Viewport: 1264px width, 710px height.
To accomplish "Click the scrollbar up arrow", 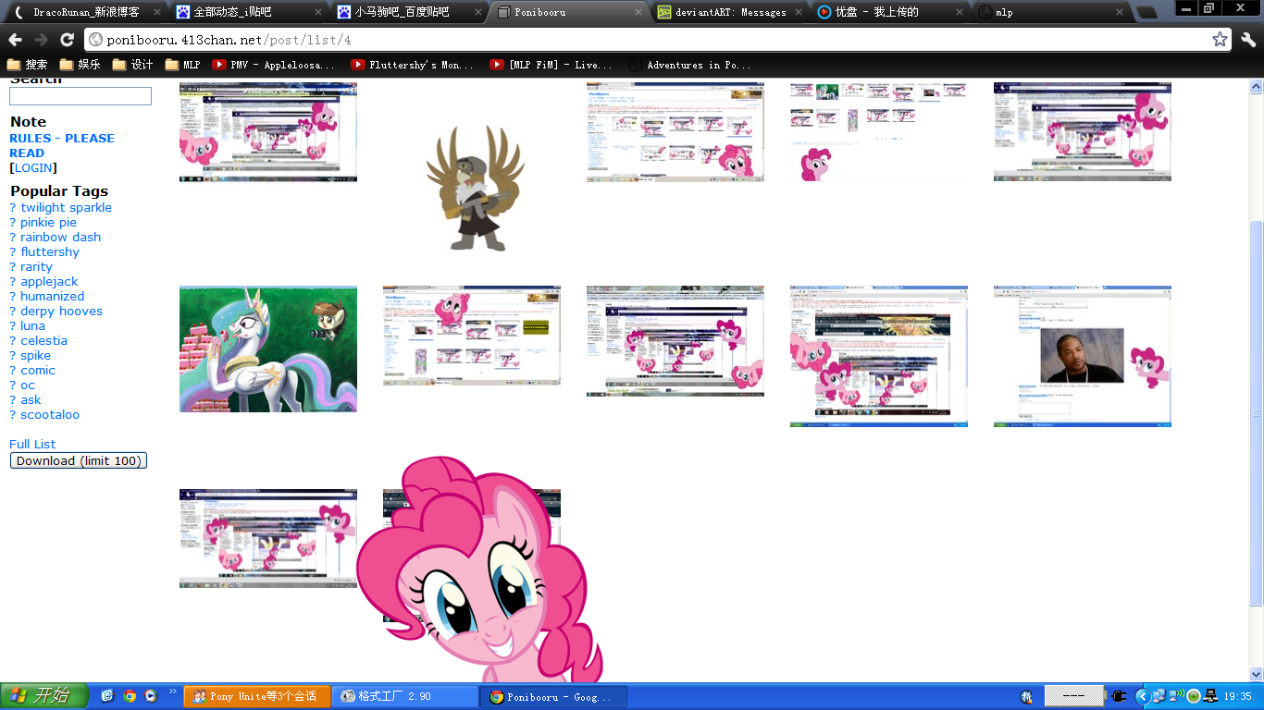I will (x=1256, y=86).
